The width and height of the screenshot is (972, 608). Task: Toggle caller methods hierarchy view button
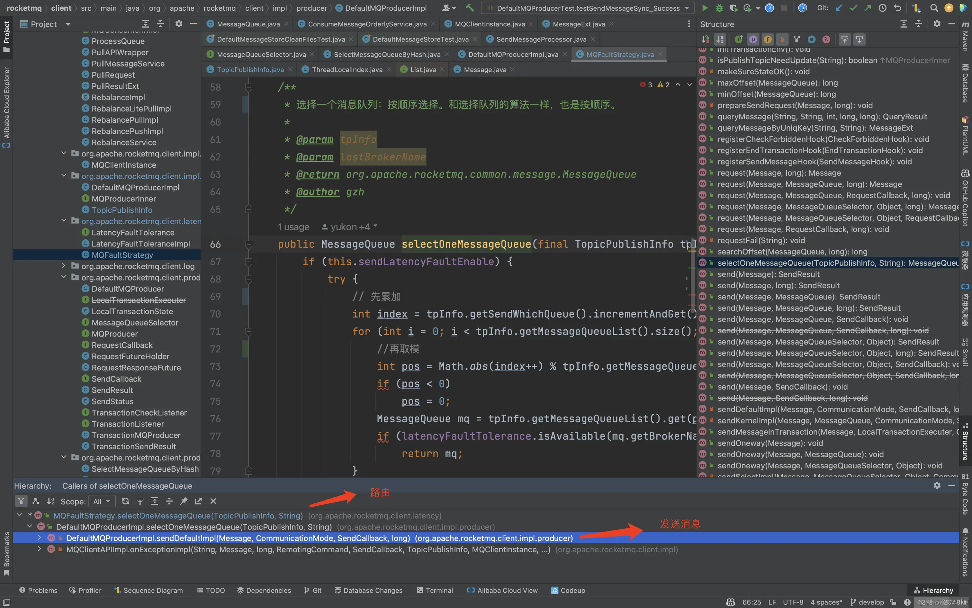(21, 501)
